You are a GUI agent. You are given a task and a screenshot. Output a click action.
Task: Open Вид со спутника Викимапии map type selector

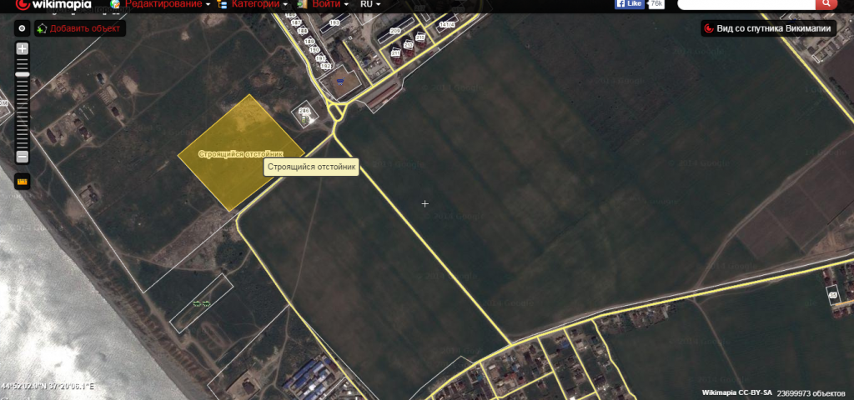pyautogui.click(x=769, y=29)
